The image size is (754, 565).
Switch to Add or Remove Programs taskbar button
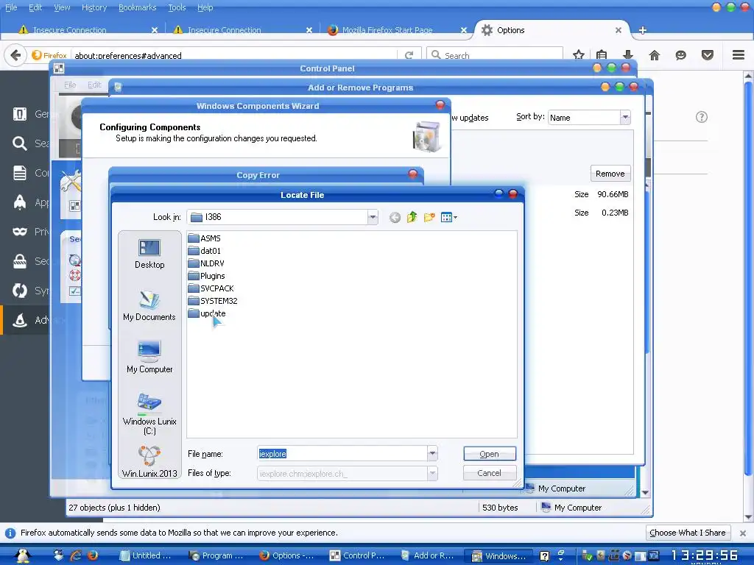click(428, 555)
